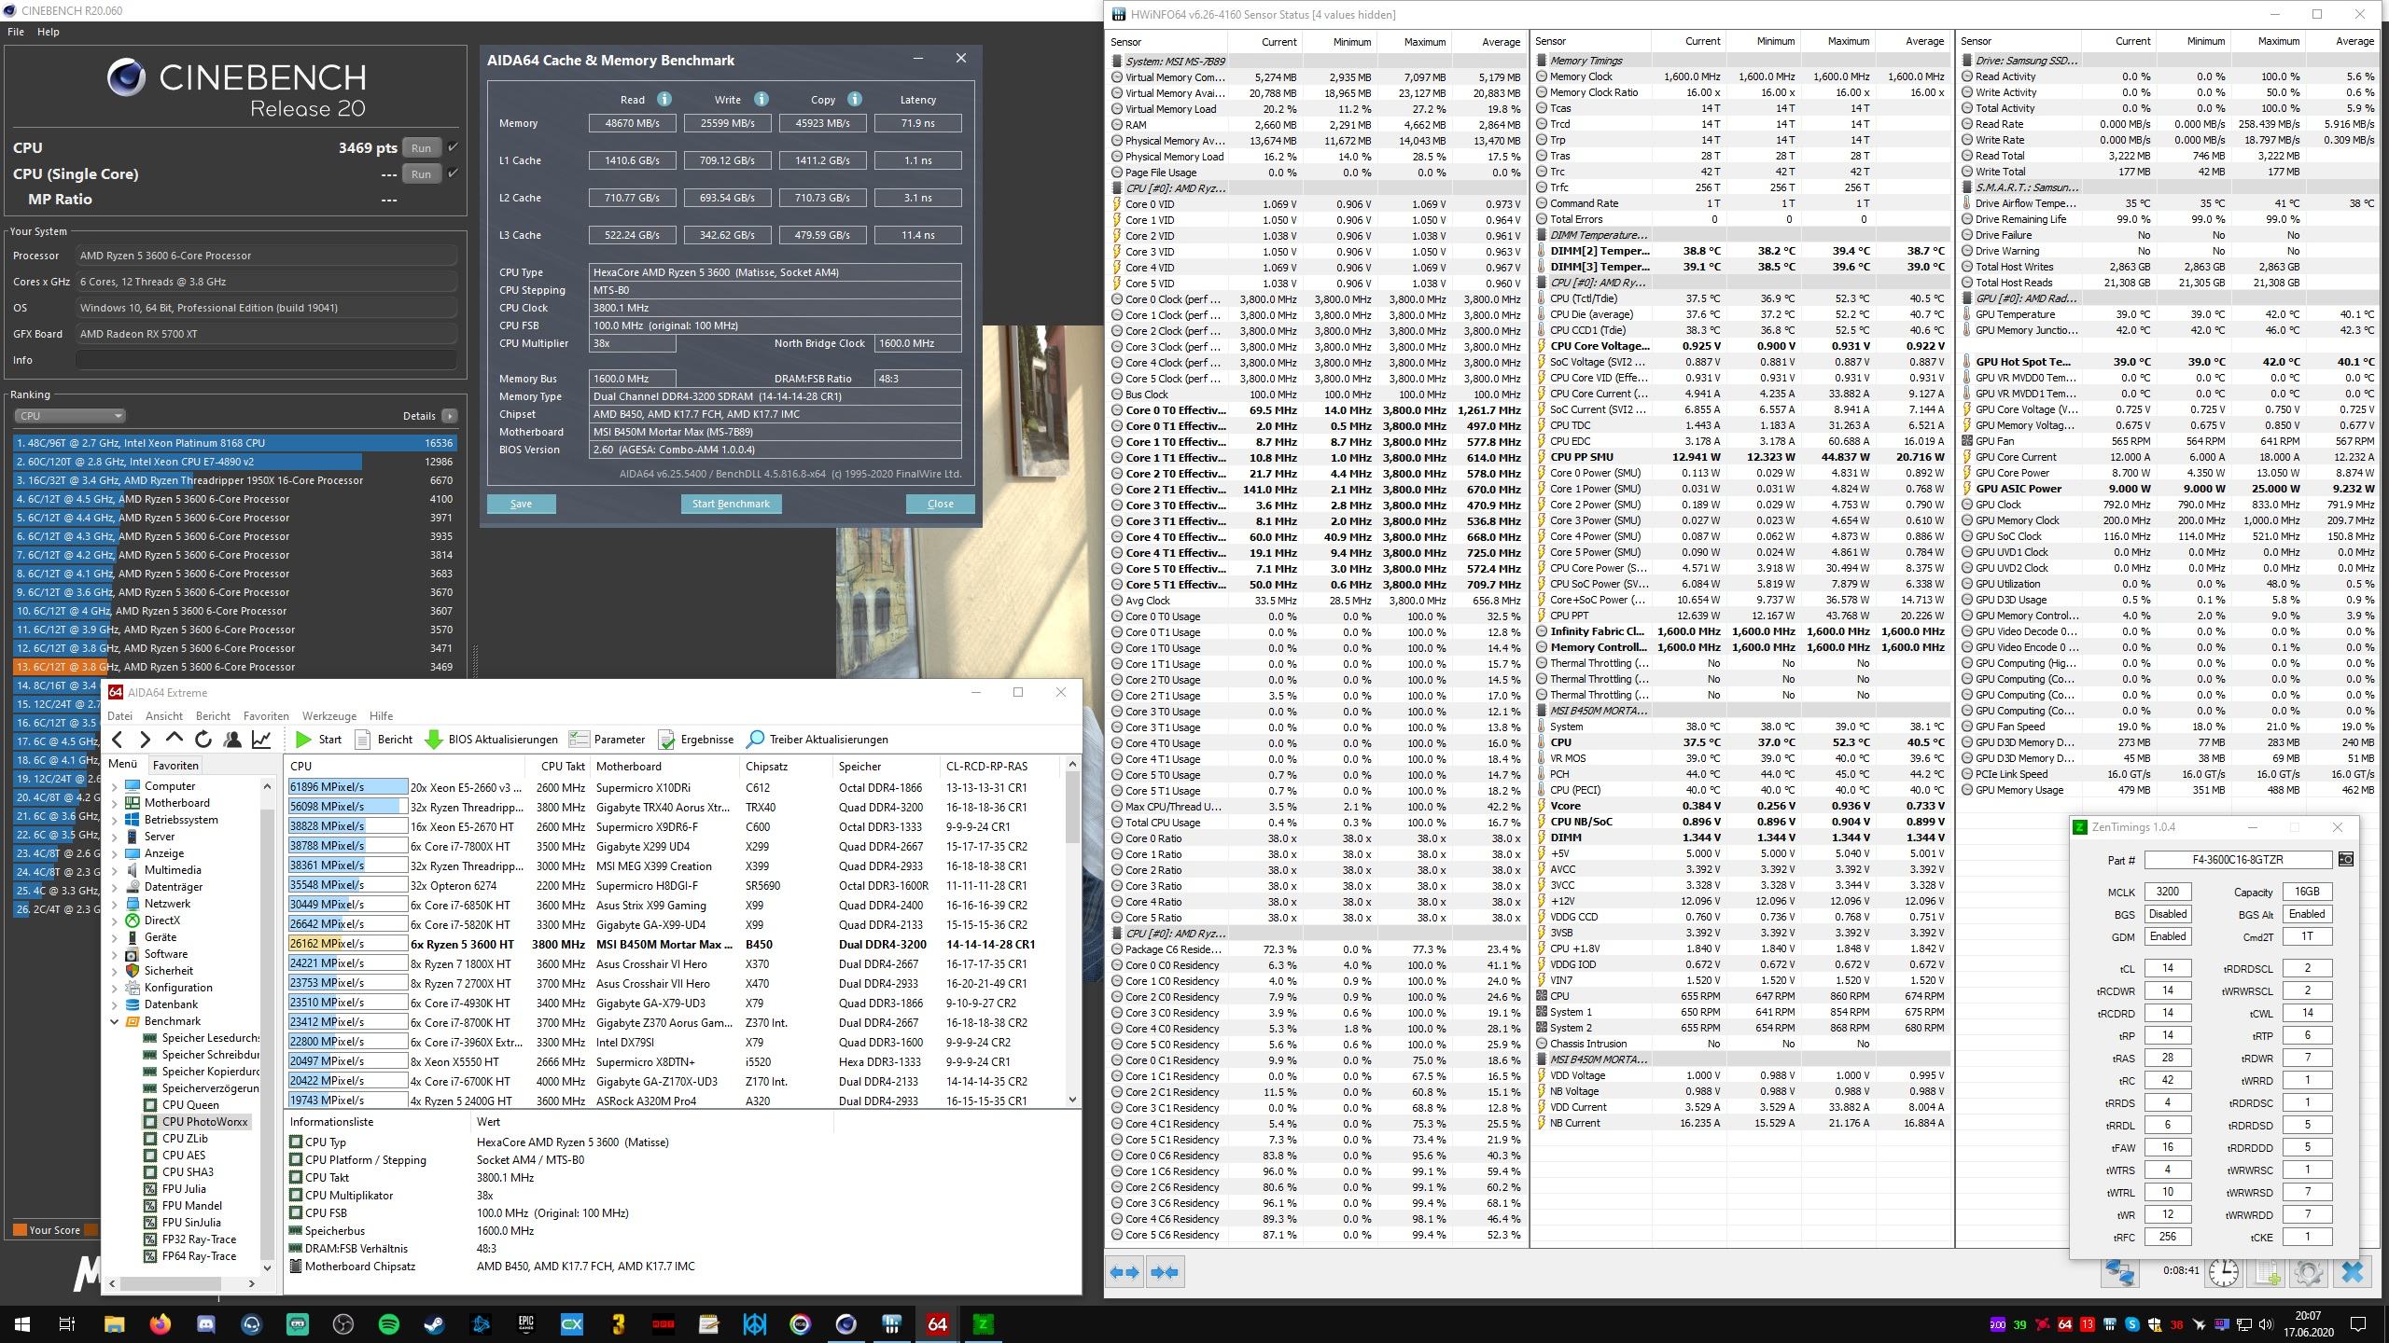This screenshot has height=1343, width=2389.
Task: Switch to the Favoriten tab in AIDA64 sidebar
Action: 175,765
